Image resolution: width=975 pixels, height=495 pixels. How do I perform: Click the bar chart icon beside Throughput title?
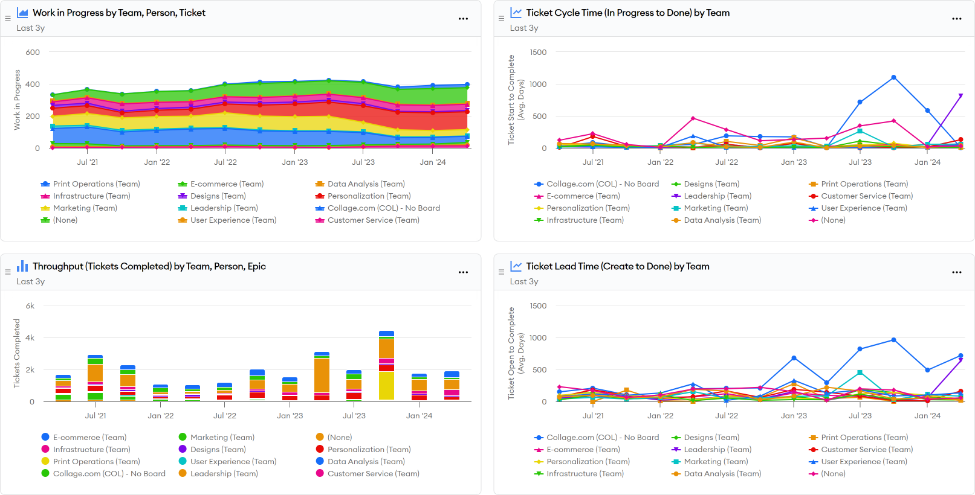click(x=22, y=266)
